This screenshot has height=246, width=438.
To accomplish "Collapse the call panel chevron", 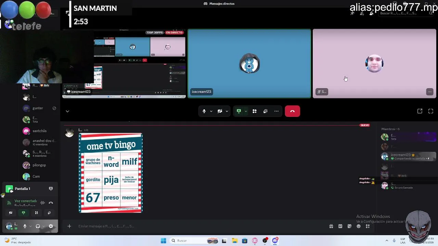I will [x=67, y=111].
